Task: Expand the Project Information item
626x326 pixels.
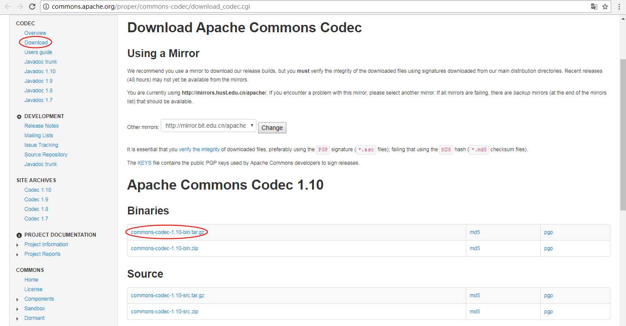Action: click(x=17, y=245)
